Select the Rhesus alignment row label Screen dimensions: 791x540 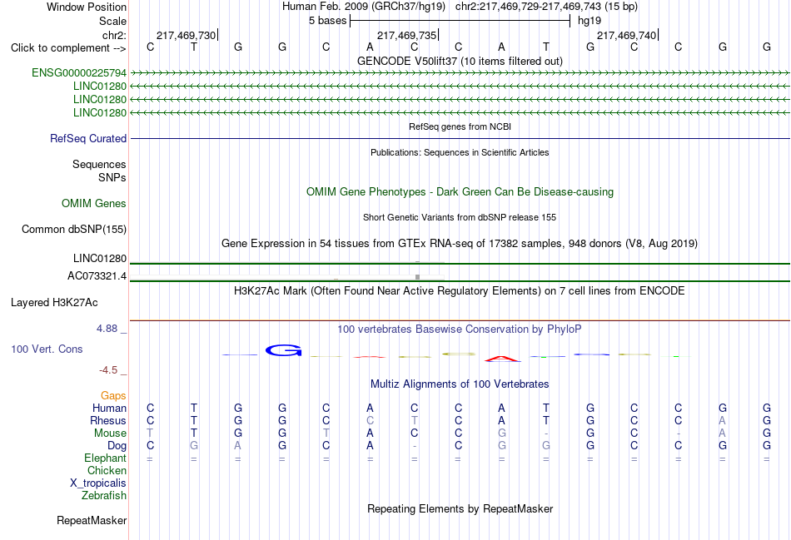(108, 420)
